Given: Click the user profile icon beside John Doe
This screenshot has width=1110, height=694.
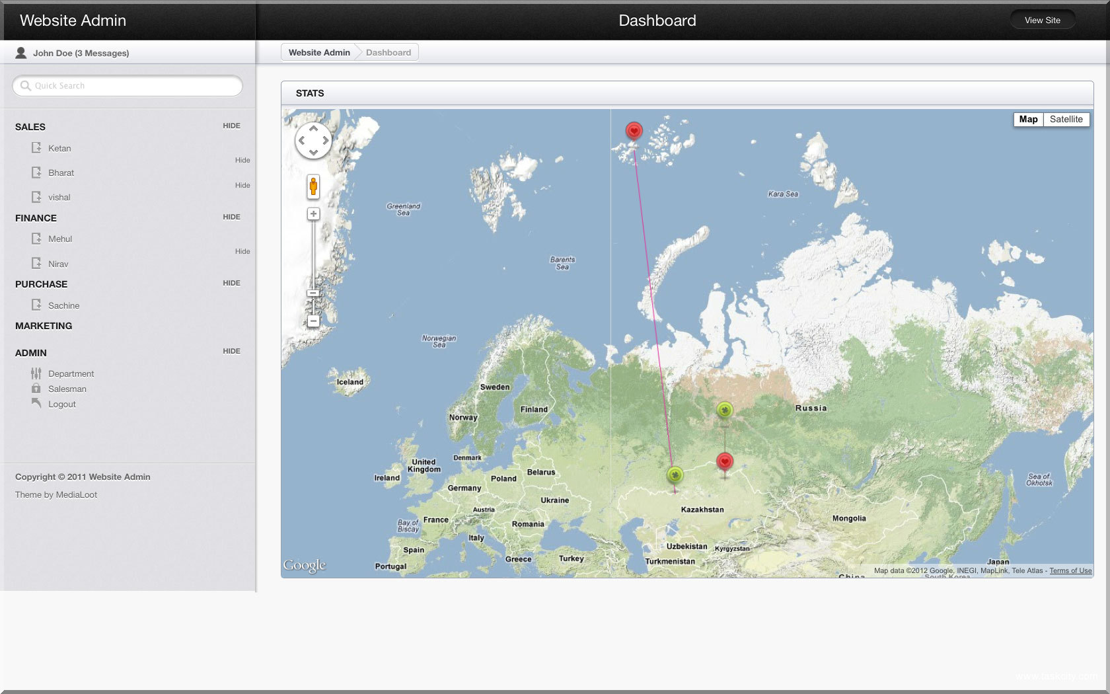Looking at the screenshot, I should [21, 53].
